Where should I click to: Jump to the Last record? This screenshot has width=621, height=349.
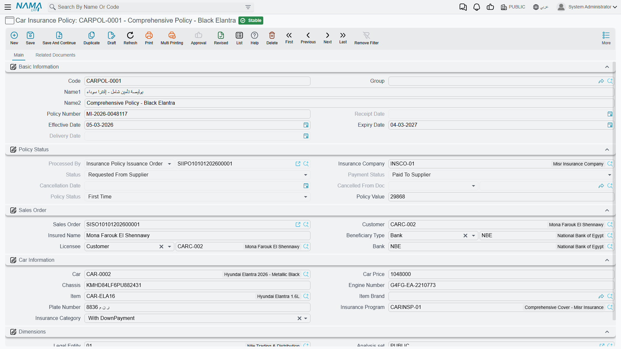pos(343,37)
